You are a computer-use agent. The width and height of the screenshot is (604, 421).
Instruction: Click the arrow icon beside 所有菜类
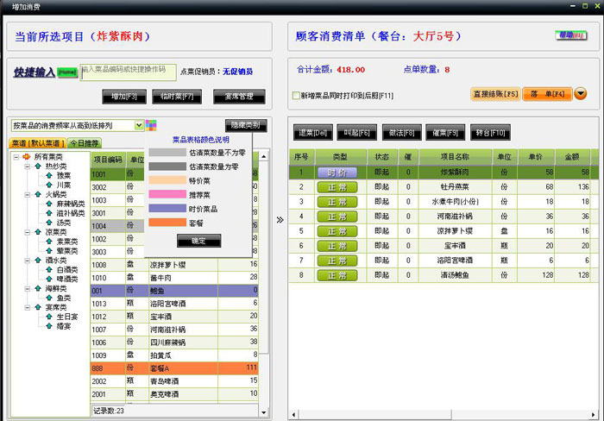tap(26, 156)
